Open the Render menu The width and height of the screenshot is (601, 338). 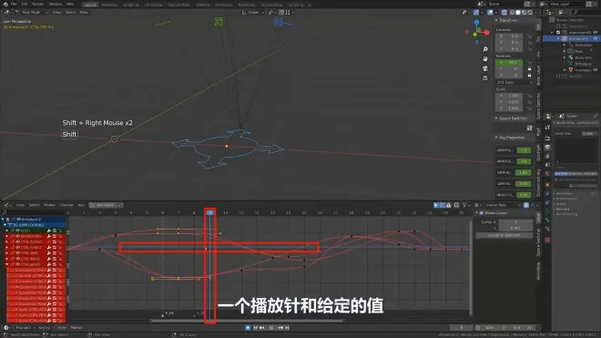37,4
